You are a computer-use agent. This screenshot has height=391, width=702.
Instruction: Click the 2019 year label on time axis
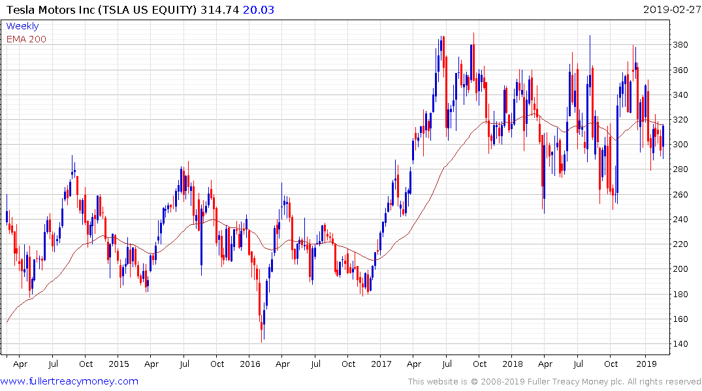[x=646, y=364]
